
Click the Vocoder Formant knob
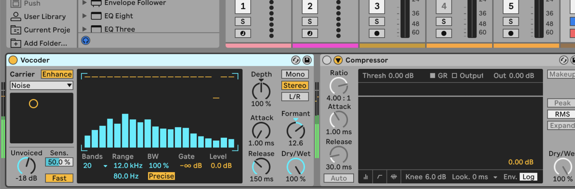[296, 130]
